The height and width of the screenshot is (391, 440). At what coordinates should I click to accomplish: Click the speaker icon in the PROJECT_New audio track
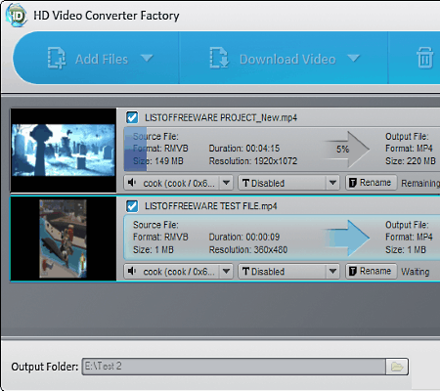pos(132,183)
